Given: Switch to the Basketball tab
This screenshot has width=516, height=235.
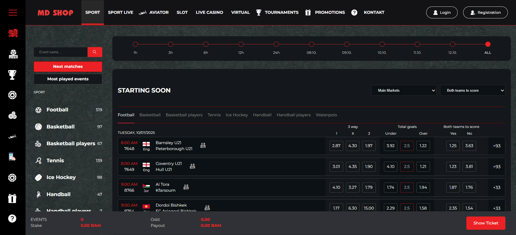Looking at the screenshot, I should point(150,115).
